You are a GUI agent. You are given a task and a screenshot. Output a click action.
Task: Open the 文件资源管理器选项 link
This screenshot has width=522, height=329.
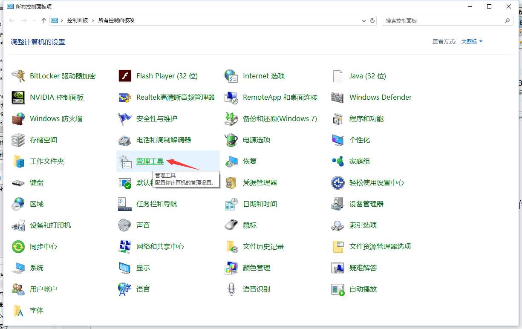click(x=380, y=246)
